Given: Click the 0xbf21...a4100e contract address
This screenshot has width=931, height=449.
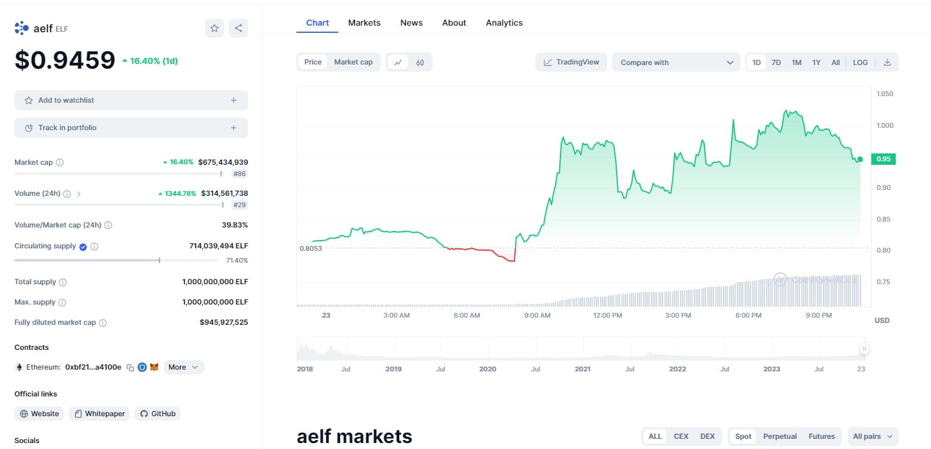Looking at the screenshot, I should click(93, 367).
